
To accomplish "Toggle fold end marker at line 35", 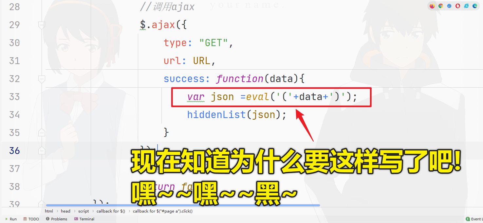I will click(42, 132).
